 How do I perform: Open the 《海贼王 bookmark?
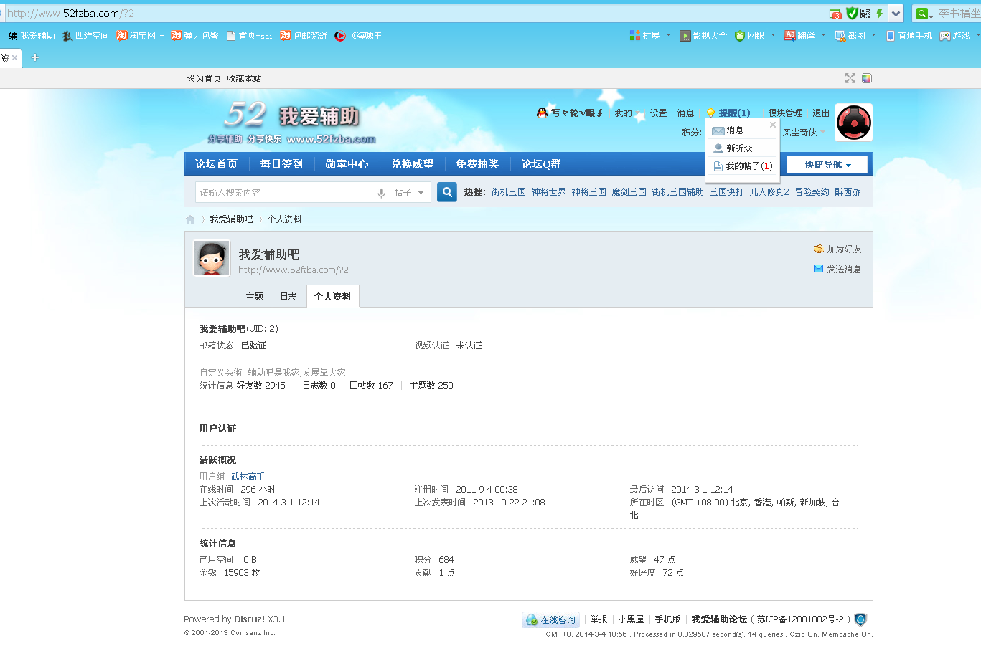[x=358, y=35]
